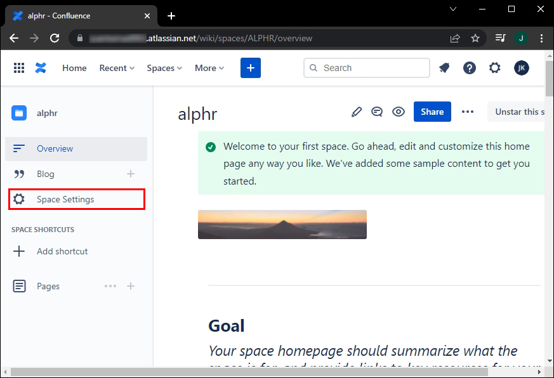The width and height of the screenshot is (554, 378).
Task: Open the Chrome three-dot menu
Action: tap(541, 38)
